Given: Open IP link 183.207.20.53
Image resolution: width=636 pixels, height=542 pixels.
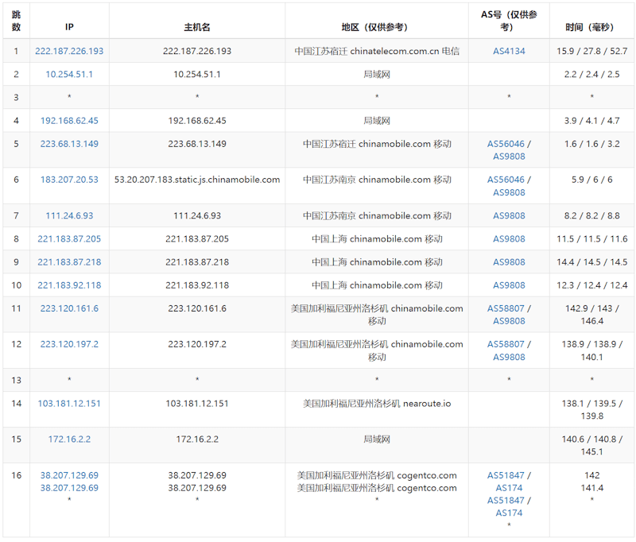Looking at the screenshot, I should point(69,180).
